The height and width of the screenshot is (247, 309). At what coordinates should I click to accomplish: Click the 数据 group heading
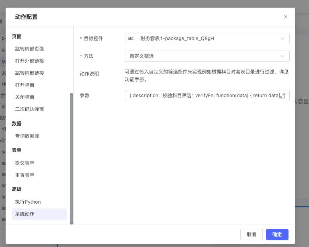(16, 124)
